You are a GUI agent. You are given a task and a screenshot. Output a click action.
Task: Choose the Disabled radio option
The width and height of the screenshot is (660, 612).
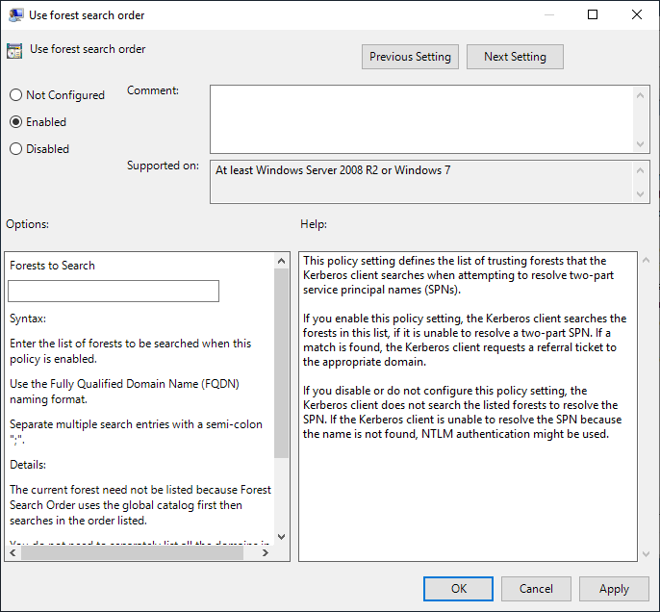click(x=15, y=149)
